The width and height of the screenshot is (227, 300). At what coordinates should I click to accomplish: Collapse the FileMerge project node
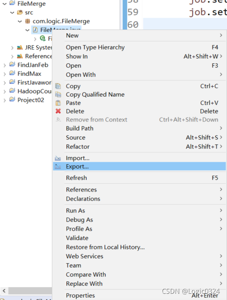pyautogui.click(x=5, y=4)
